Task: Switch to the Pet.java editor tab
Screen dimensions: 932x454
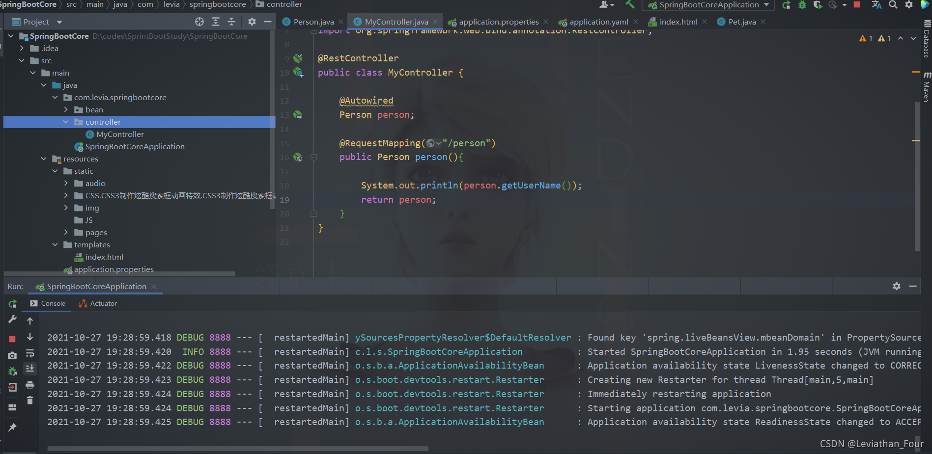Action: 742,22
